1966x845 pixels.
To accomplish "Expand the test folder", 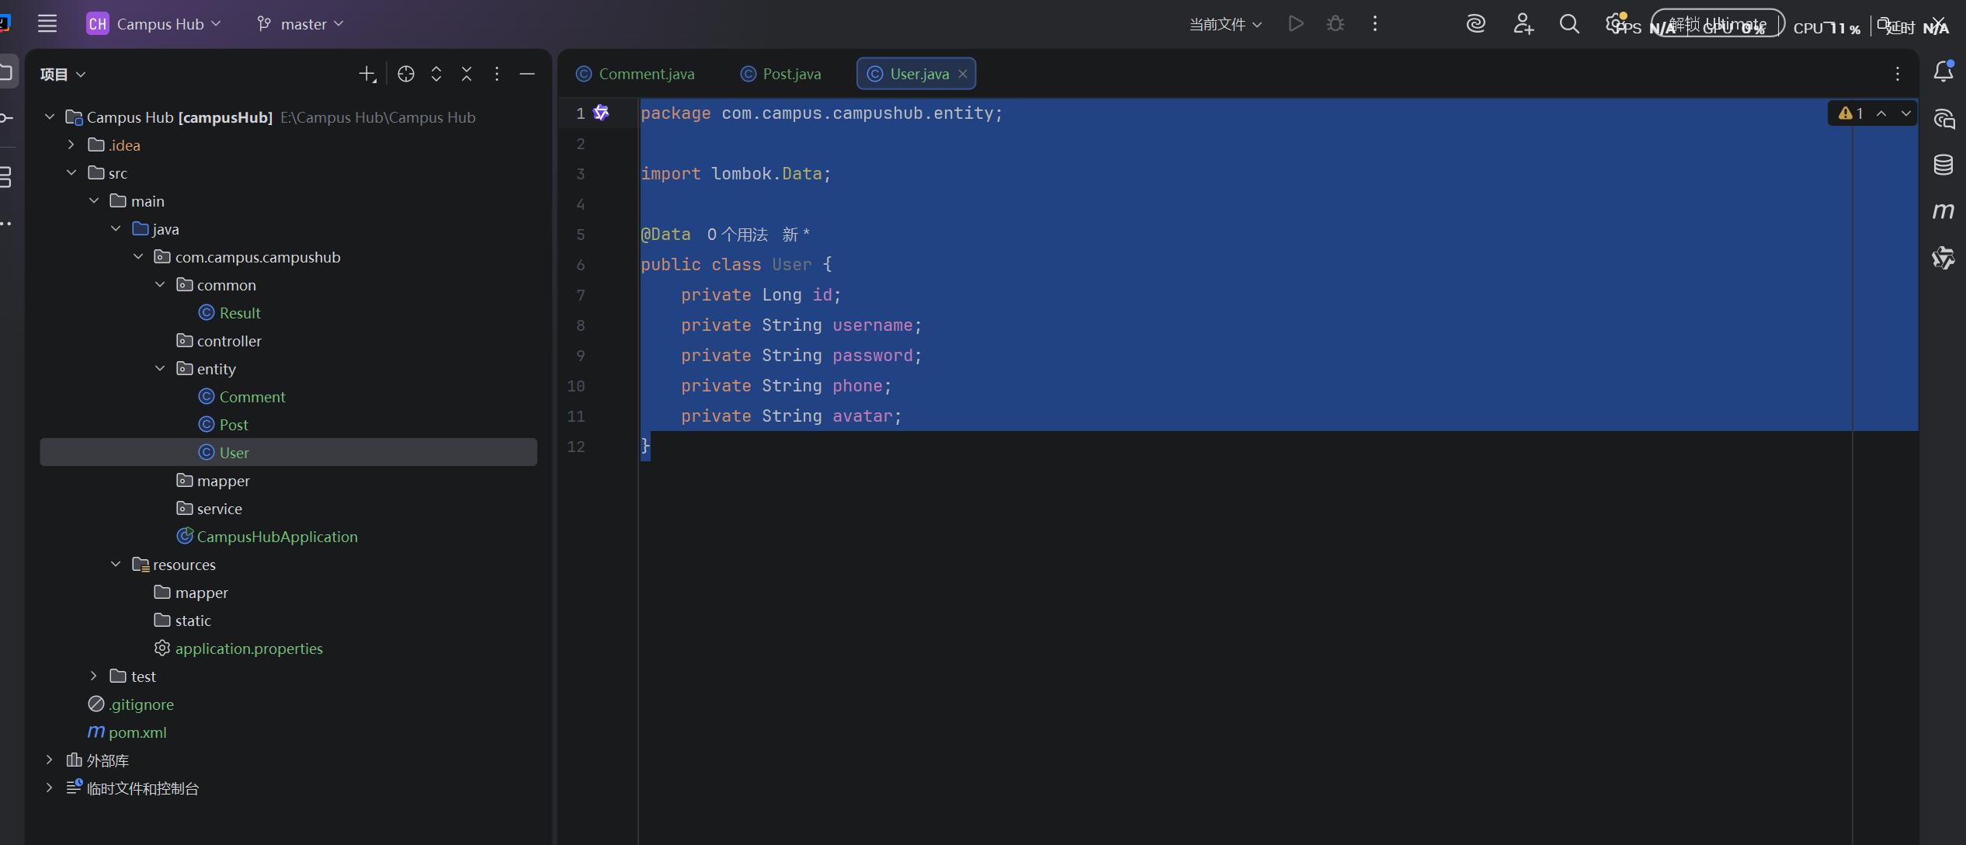I will (93, 676).
